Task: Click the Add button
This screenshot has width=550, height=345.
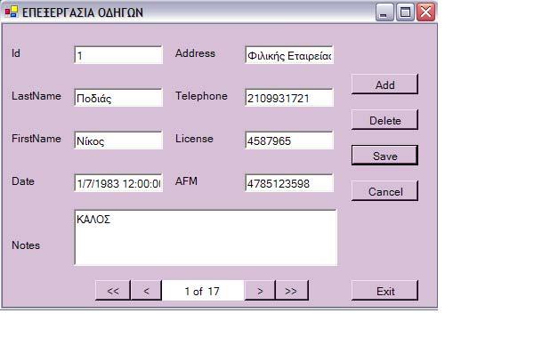Action: click(384, 84)
